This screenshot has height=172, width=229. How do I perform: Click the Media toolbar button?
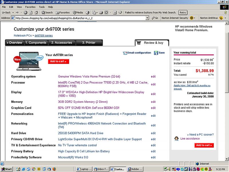(78, 13)
